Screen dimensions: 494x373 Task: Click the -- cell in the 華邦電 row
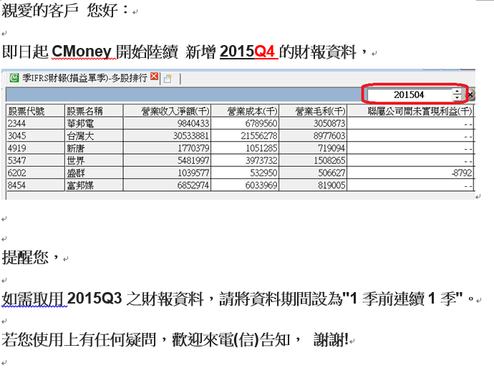[410, 123]
